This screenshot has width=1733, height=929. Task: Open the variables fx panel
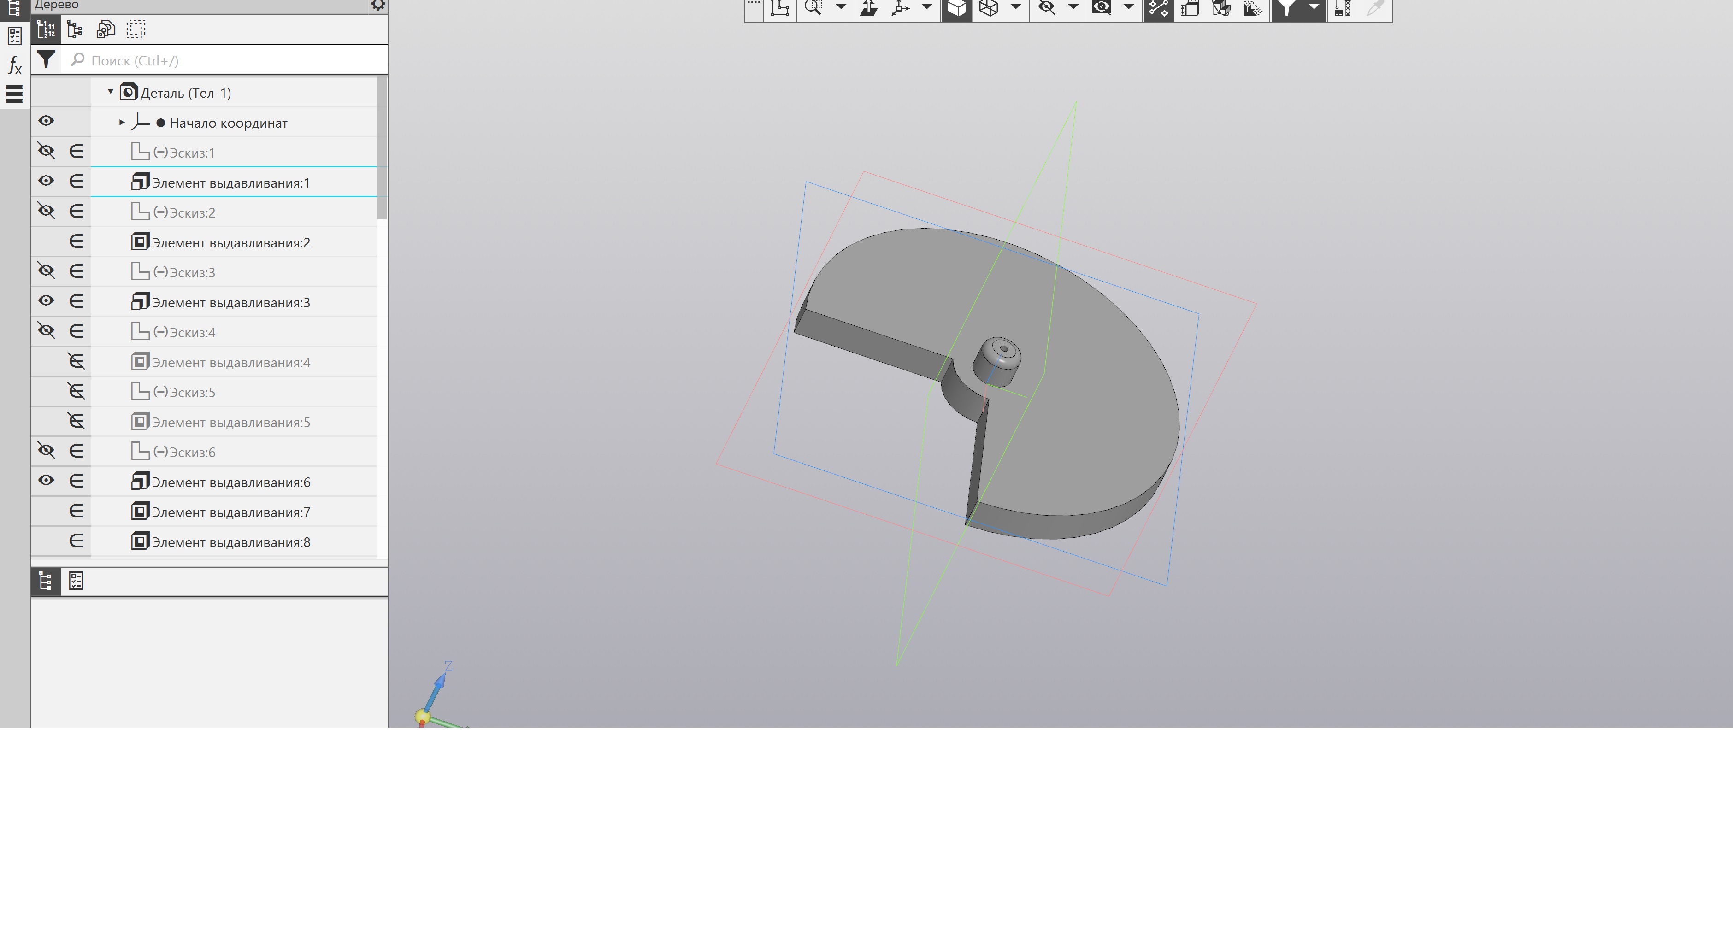point(14,65)
